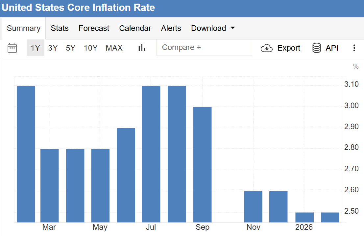The height and width of the screenshot is (236, 364).
Task: Click the September 3.00 bar
Action: pos(202,164)
